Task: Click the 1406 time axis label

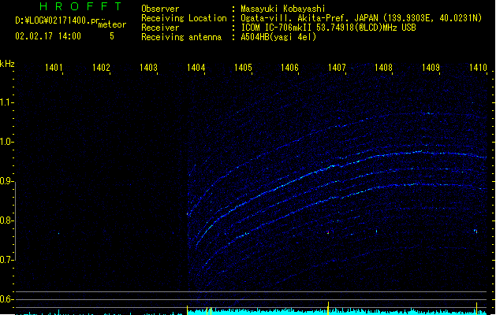Action: coord(289,68)
